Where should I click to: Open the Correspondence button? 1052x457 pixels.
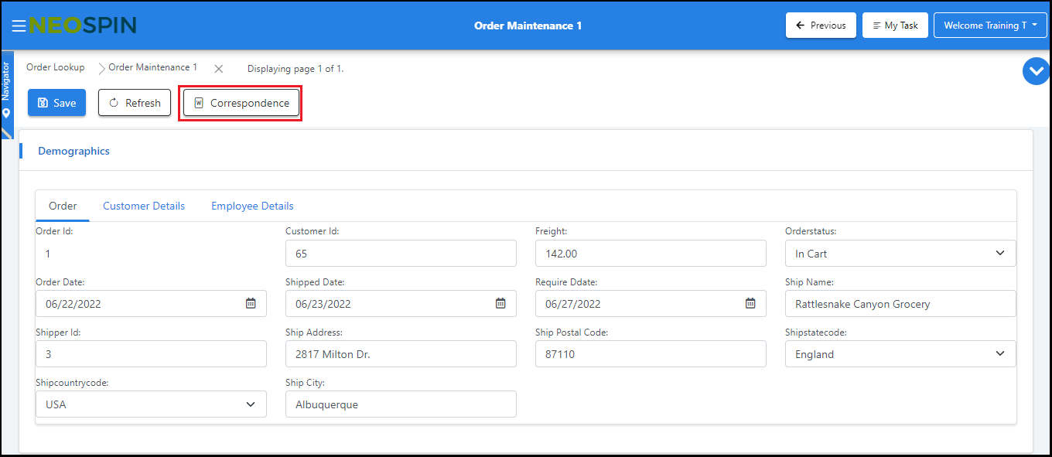241,103
